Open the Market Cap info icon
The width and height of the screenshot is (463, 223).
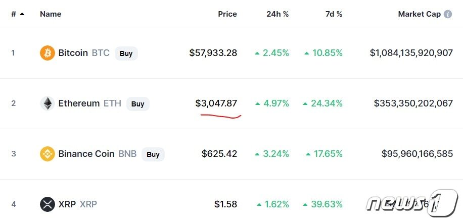(448, 14)
